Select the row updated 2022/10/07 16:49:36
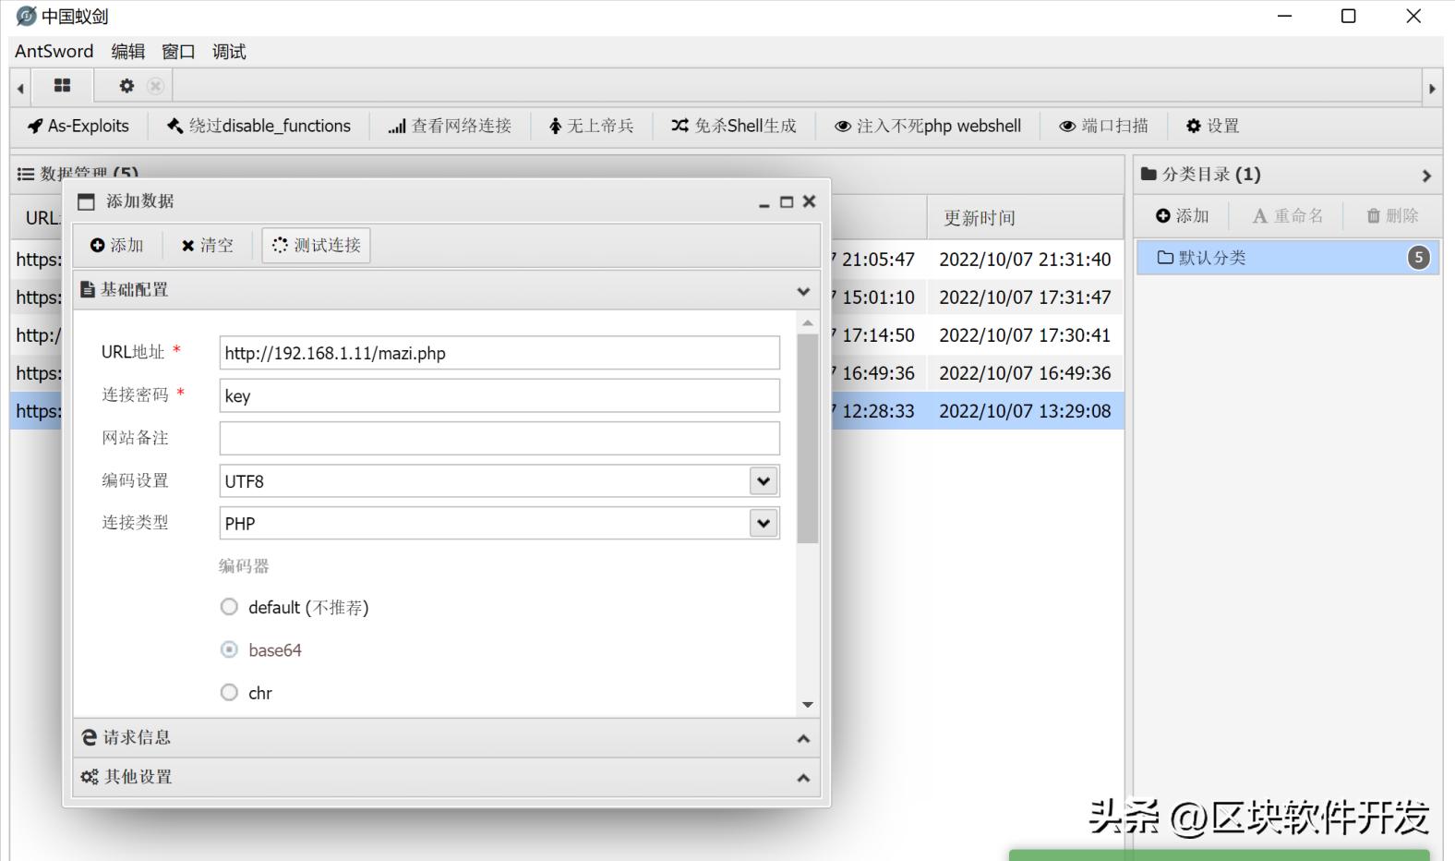This screenshot has height=861, width=1455. (1025, 373)
